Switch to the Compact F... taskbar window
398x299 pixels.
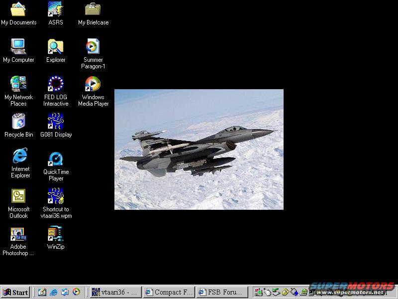169,293
